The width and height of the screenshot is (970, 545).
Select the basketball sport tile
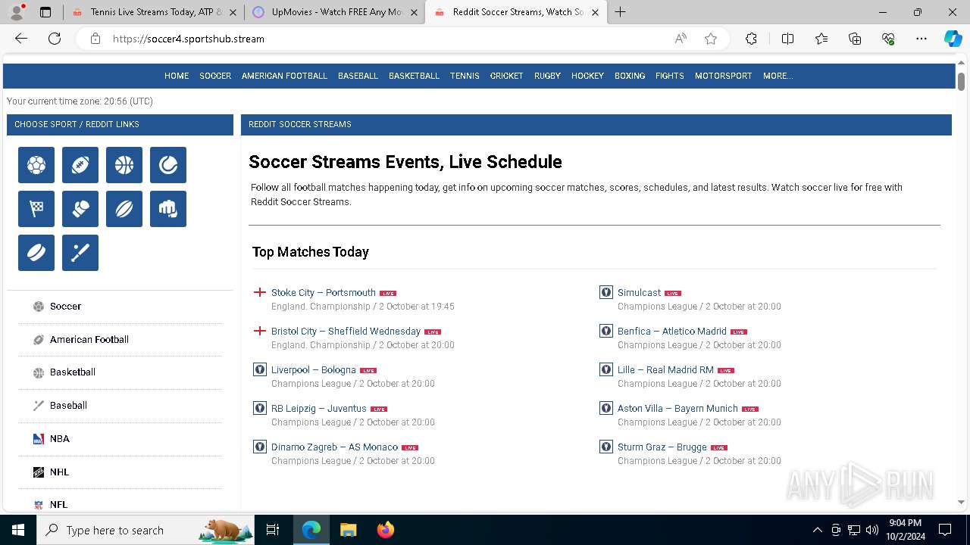(x=124, y=165)
